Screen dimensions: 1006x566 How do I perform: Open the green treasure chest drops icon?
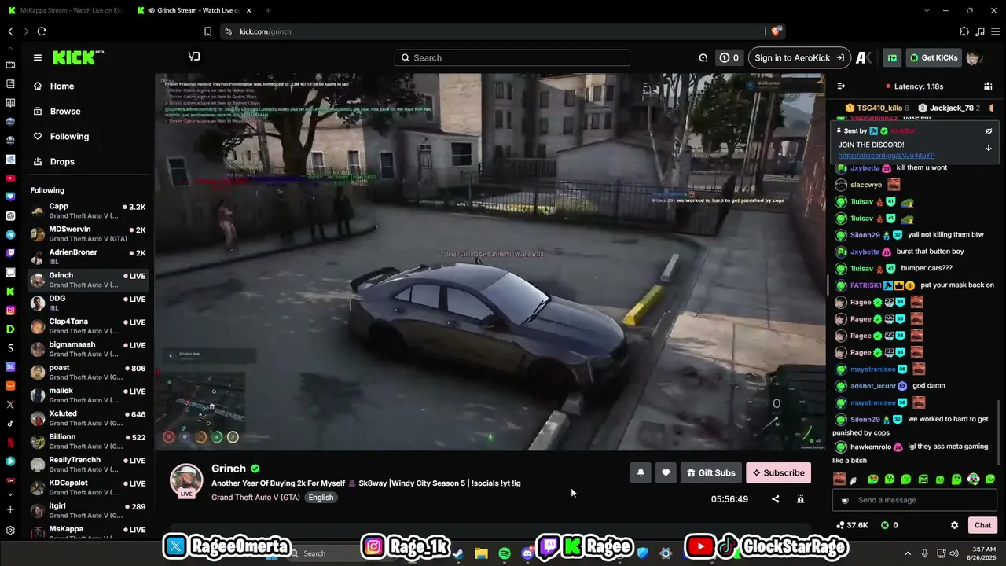click(892, 57)
